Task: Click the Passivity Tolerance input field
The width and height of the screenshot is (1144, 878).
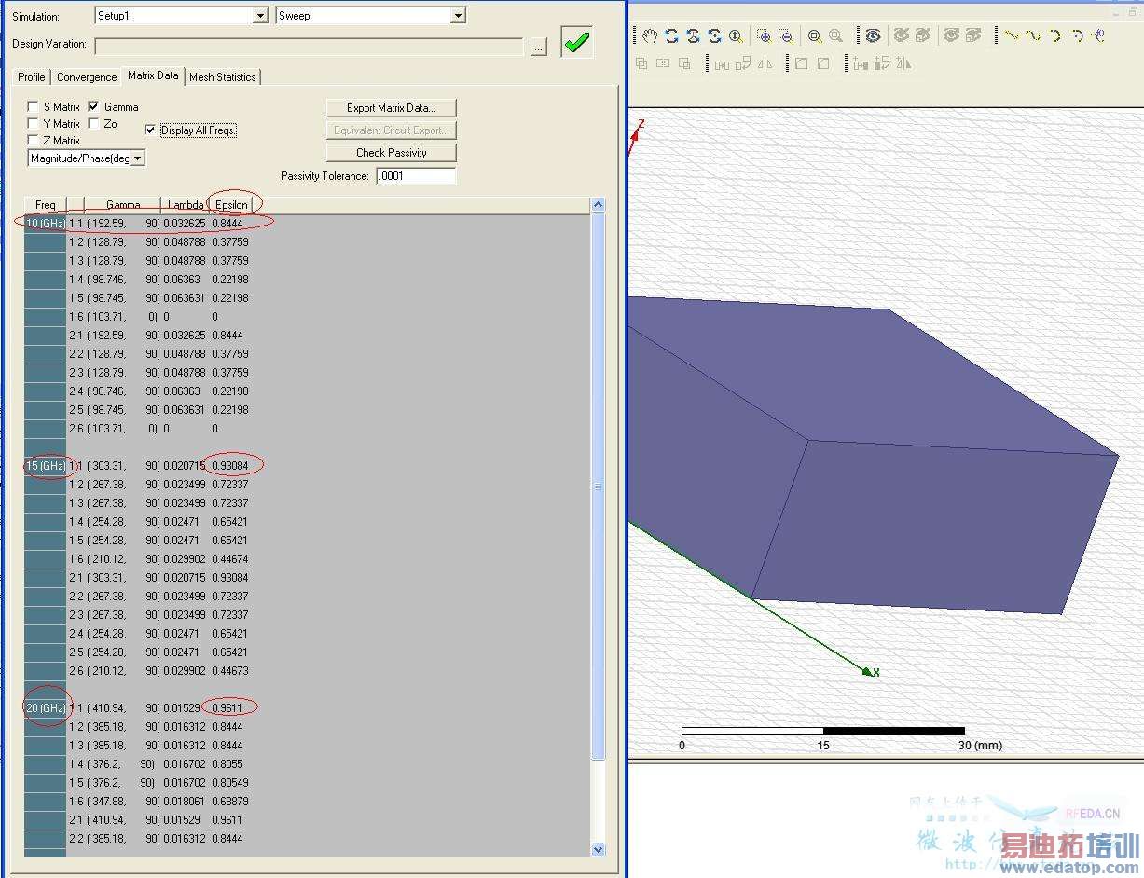Action: [x=416, y=176]
